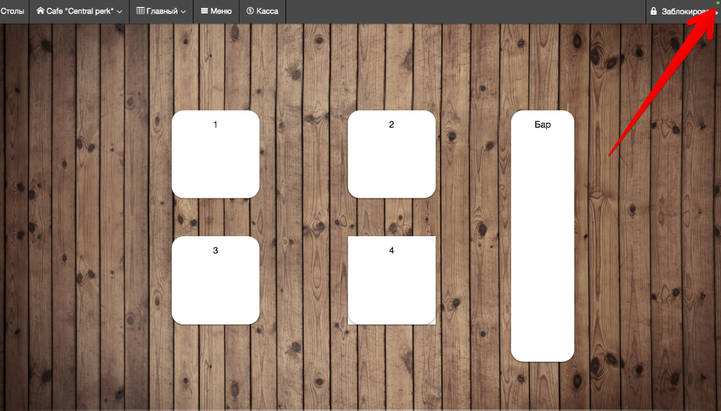Image resolution: width=721 pixels, height=411 pixels.
Task: Expand the Главный hall chevron
Action: pos(183,11)
